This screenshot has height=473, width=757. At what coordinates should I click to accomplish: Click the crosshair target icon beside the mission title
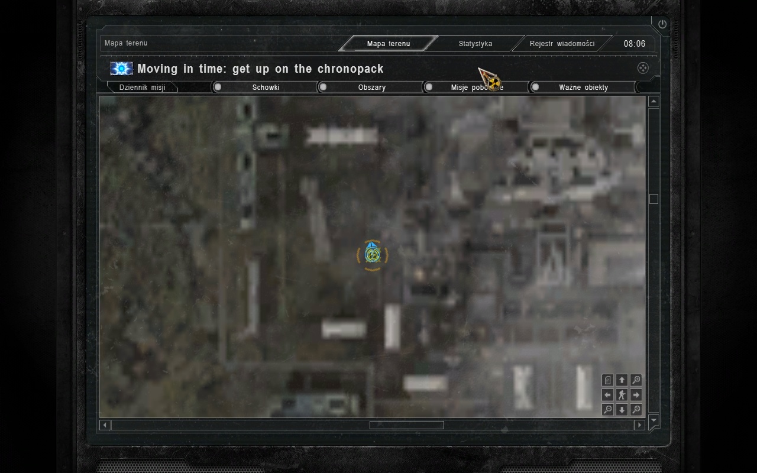[643, 68]
